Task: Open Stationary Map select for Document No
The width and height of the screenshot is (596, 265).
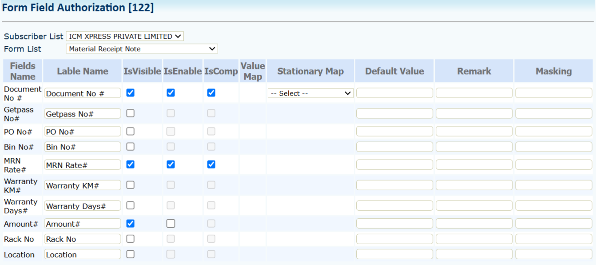Action: [310, 93]
